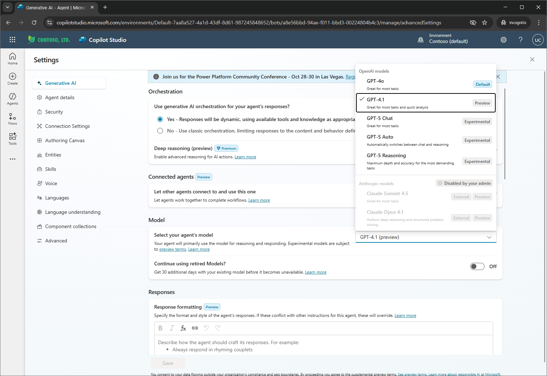
Task: Open Agent details settings section
Action: click(69, 97)
